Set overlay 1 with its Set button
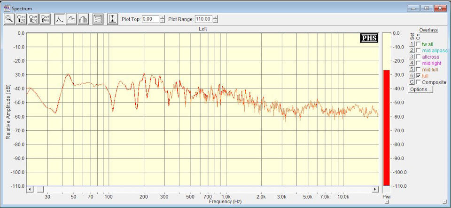 click(x=412, y=44)
